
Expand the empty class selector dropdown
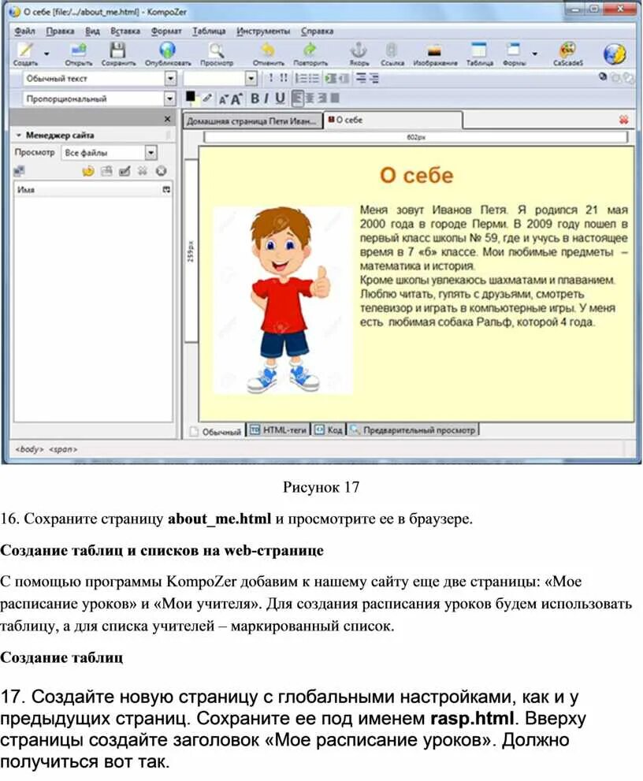pos(251,78)
